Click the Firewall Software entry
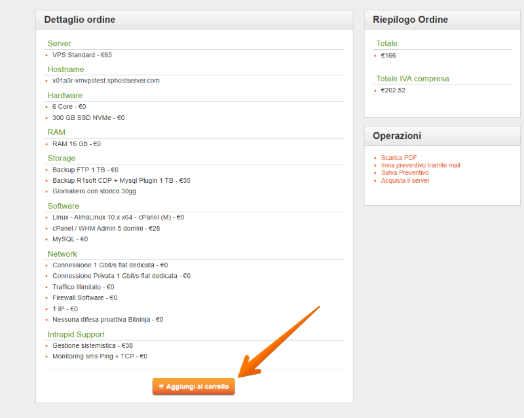The height and width of the screenshot is (418, 524). (x=84, y=297)
